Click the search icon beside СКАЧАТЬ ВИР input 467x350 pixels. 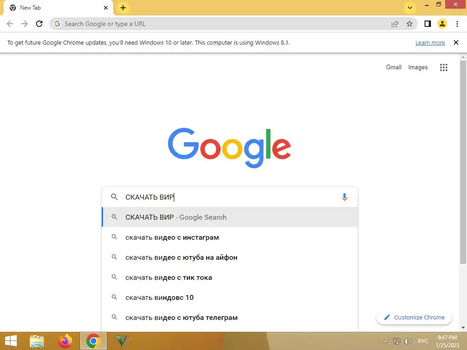click(114, 197)
